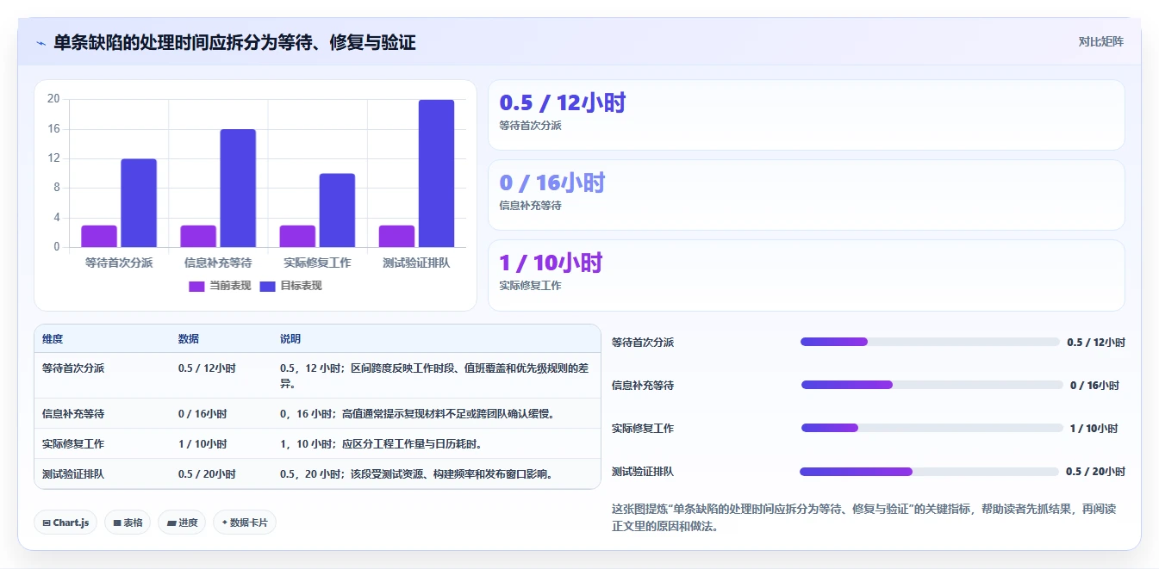Click the description starting 1，10 小时

[381, 443]
